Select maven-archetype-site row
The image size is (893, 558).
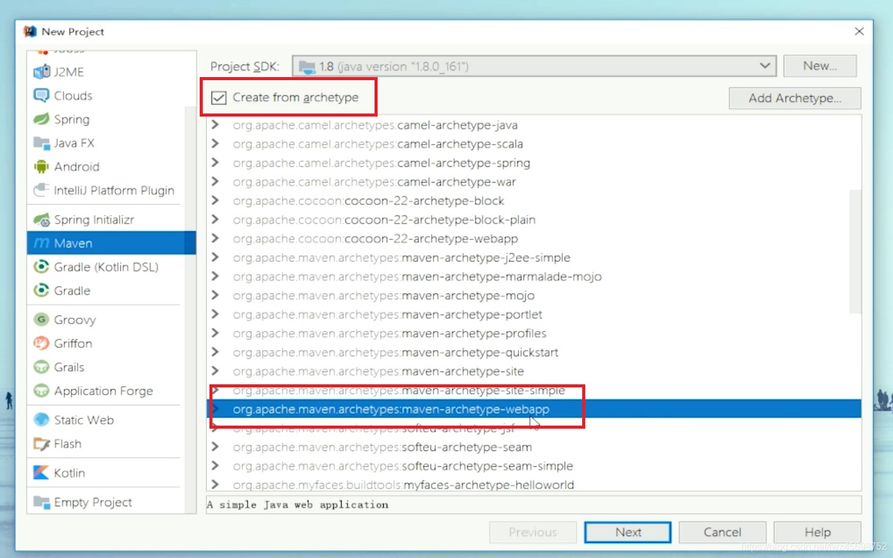534,371
